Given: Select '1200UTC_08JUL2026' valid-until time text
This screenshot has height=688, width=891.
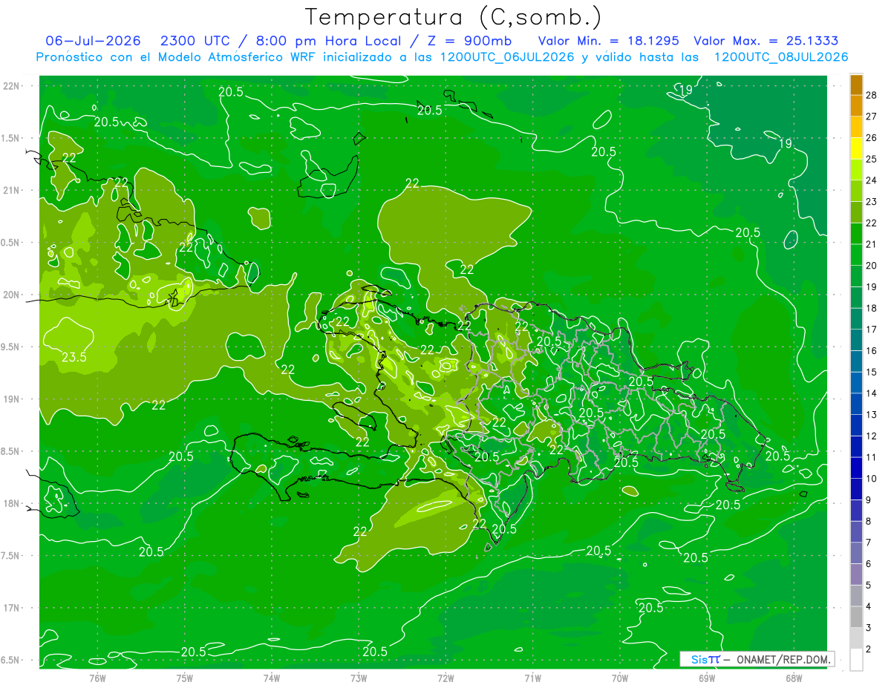Looking at the screenshot, I should tap(780, 57).
